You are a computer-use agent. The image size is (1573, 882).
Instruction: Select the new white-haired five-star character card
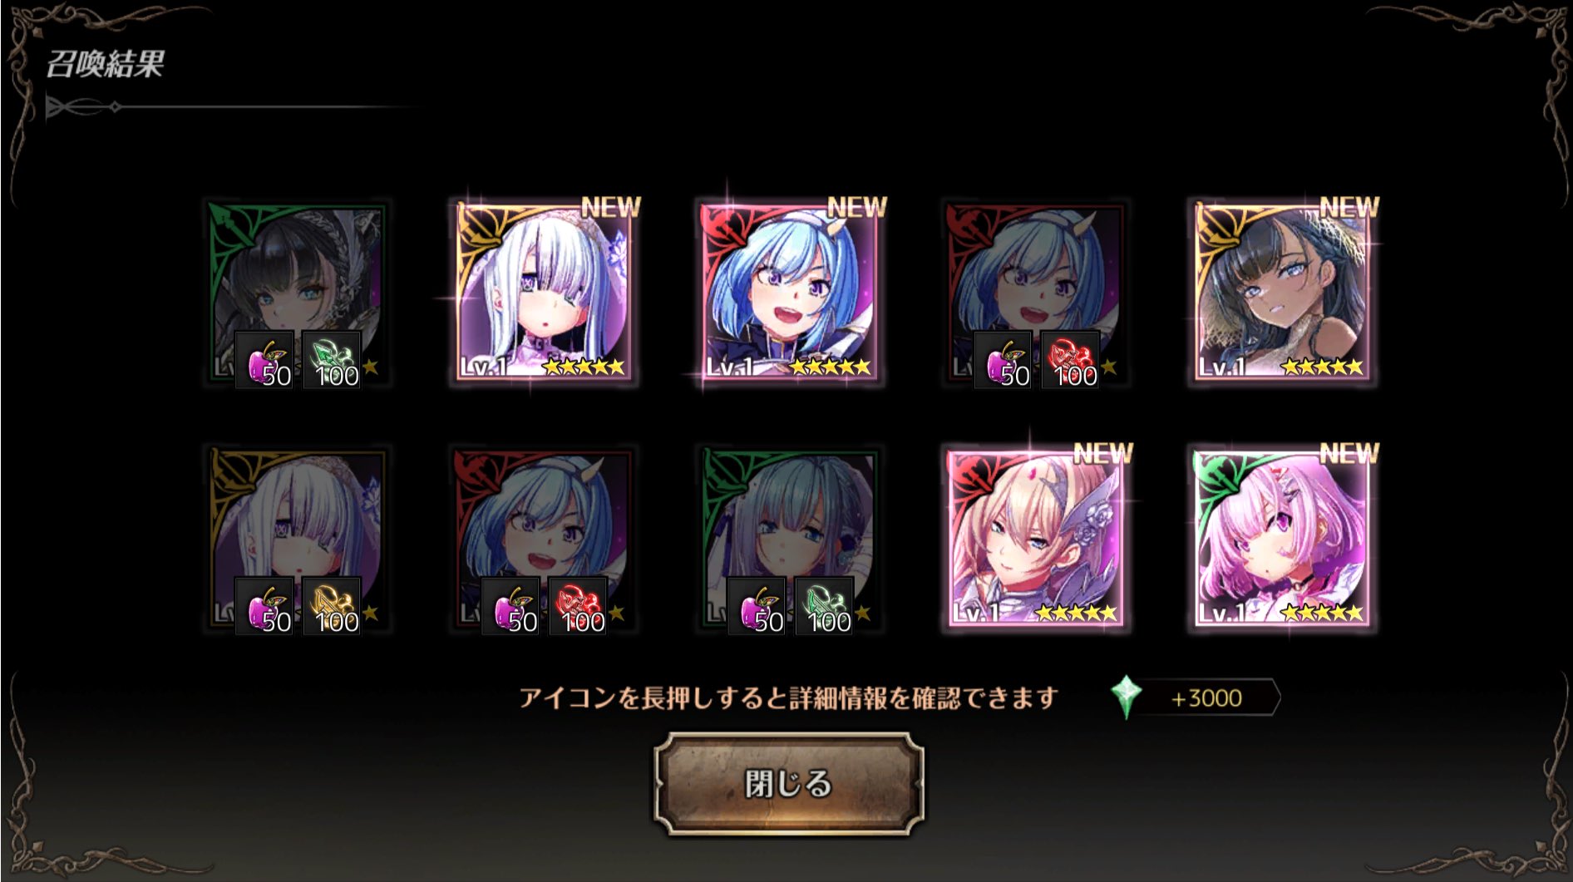pyautogui.click(x=543, y=293)
